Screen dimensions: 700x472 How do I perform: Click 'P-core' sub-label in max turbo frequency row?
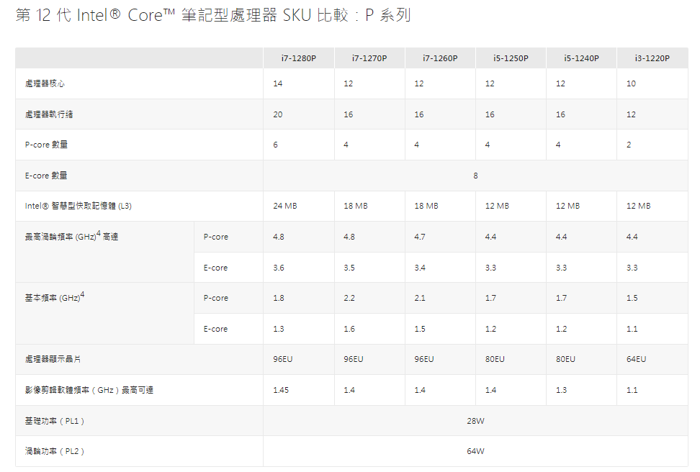(215, 237)
